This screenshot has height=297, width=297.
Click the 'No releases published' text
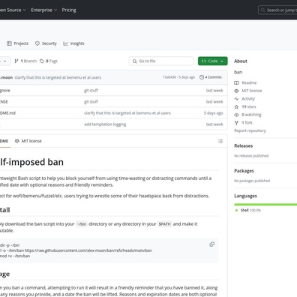click(x=251, y=156)
